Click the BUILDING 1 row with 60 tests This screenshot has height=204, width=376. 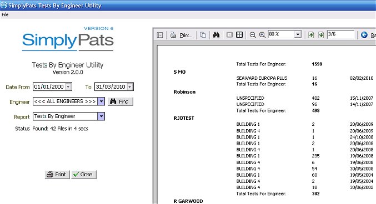coord(304,175)
